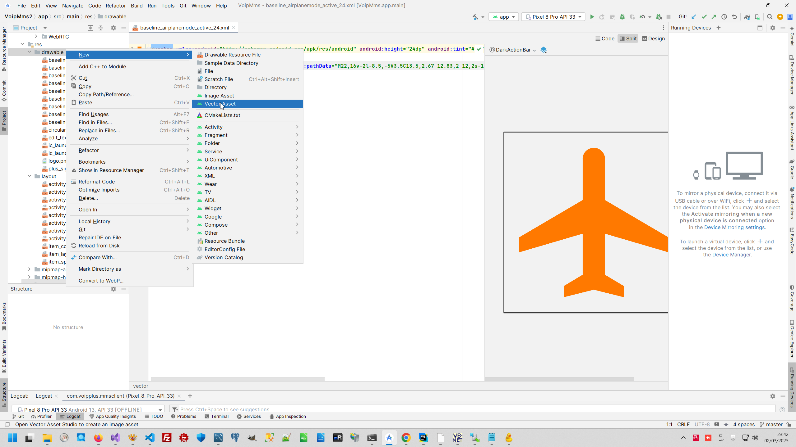Open the DarkActionBar theme dropdown
Screen dimensions: 796x447
pyautogui.click(x=513, y=50)
